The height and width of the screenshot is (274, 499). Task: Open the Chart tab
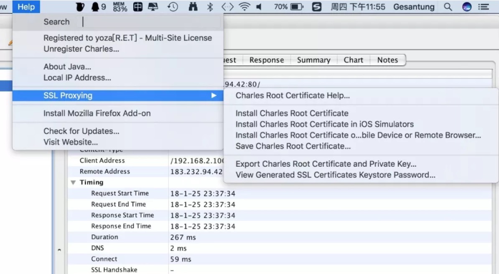353,60
